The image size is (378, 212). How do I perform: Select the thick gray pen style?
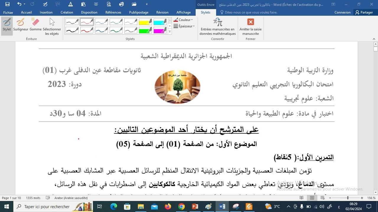(x=131, y=30)
